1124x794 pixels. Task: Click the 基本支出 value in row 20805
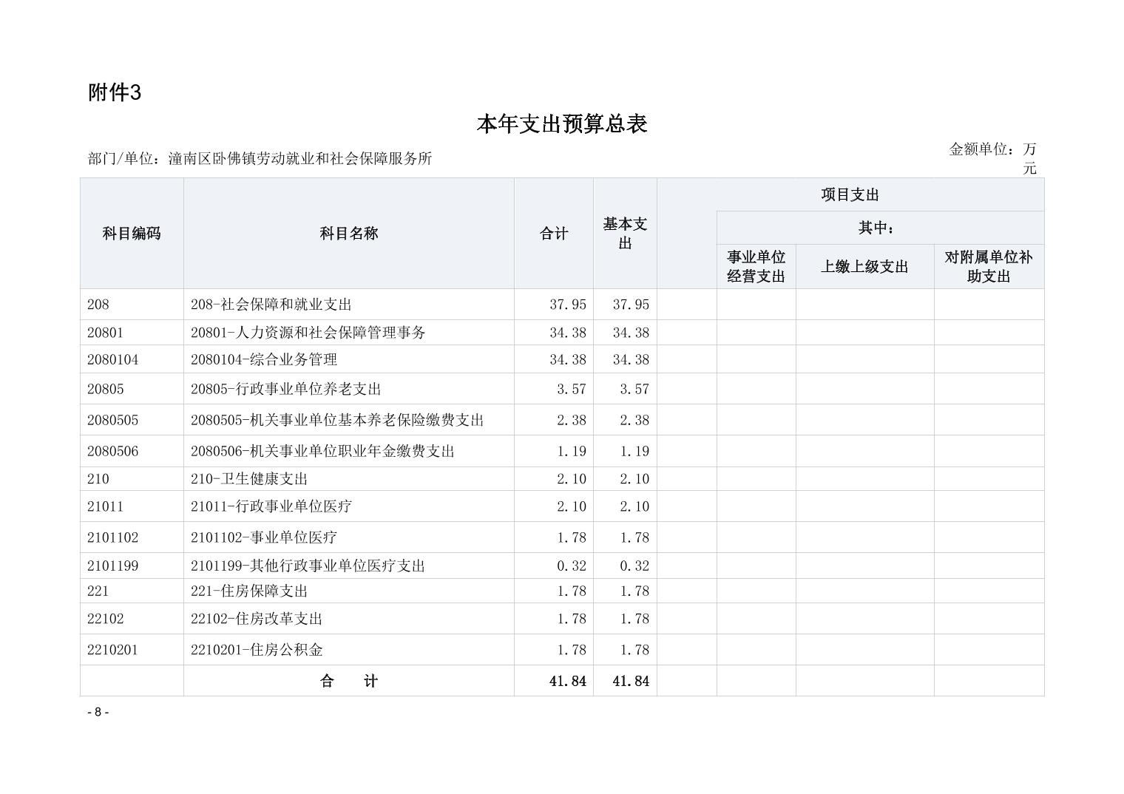tap(634, 389)
